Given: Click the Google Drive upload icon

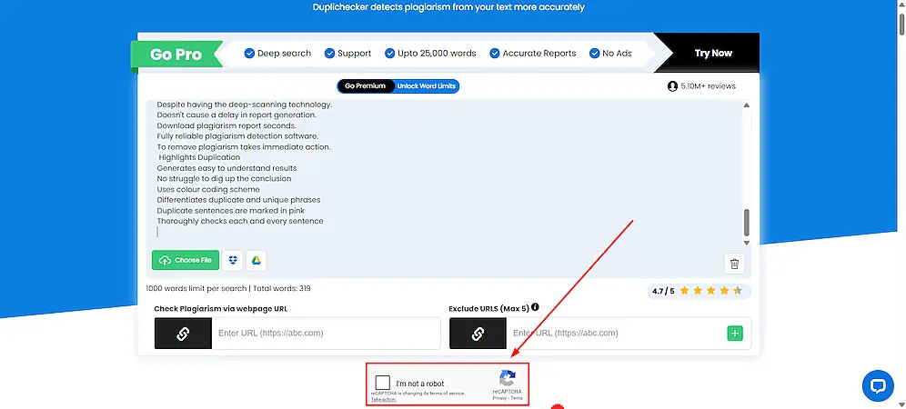Looking at the screenshot, I should [256, 261].
